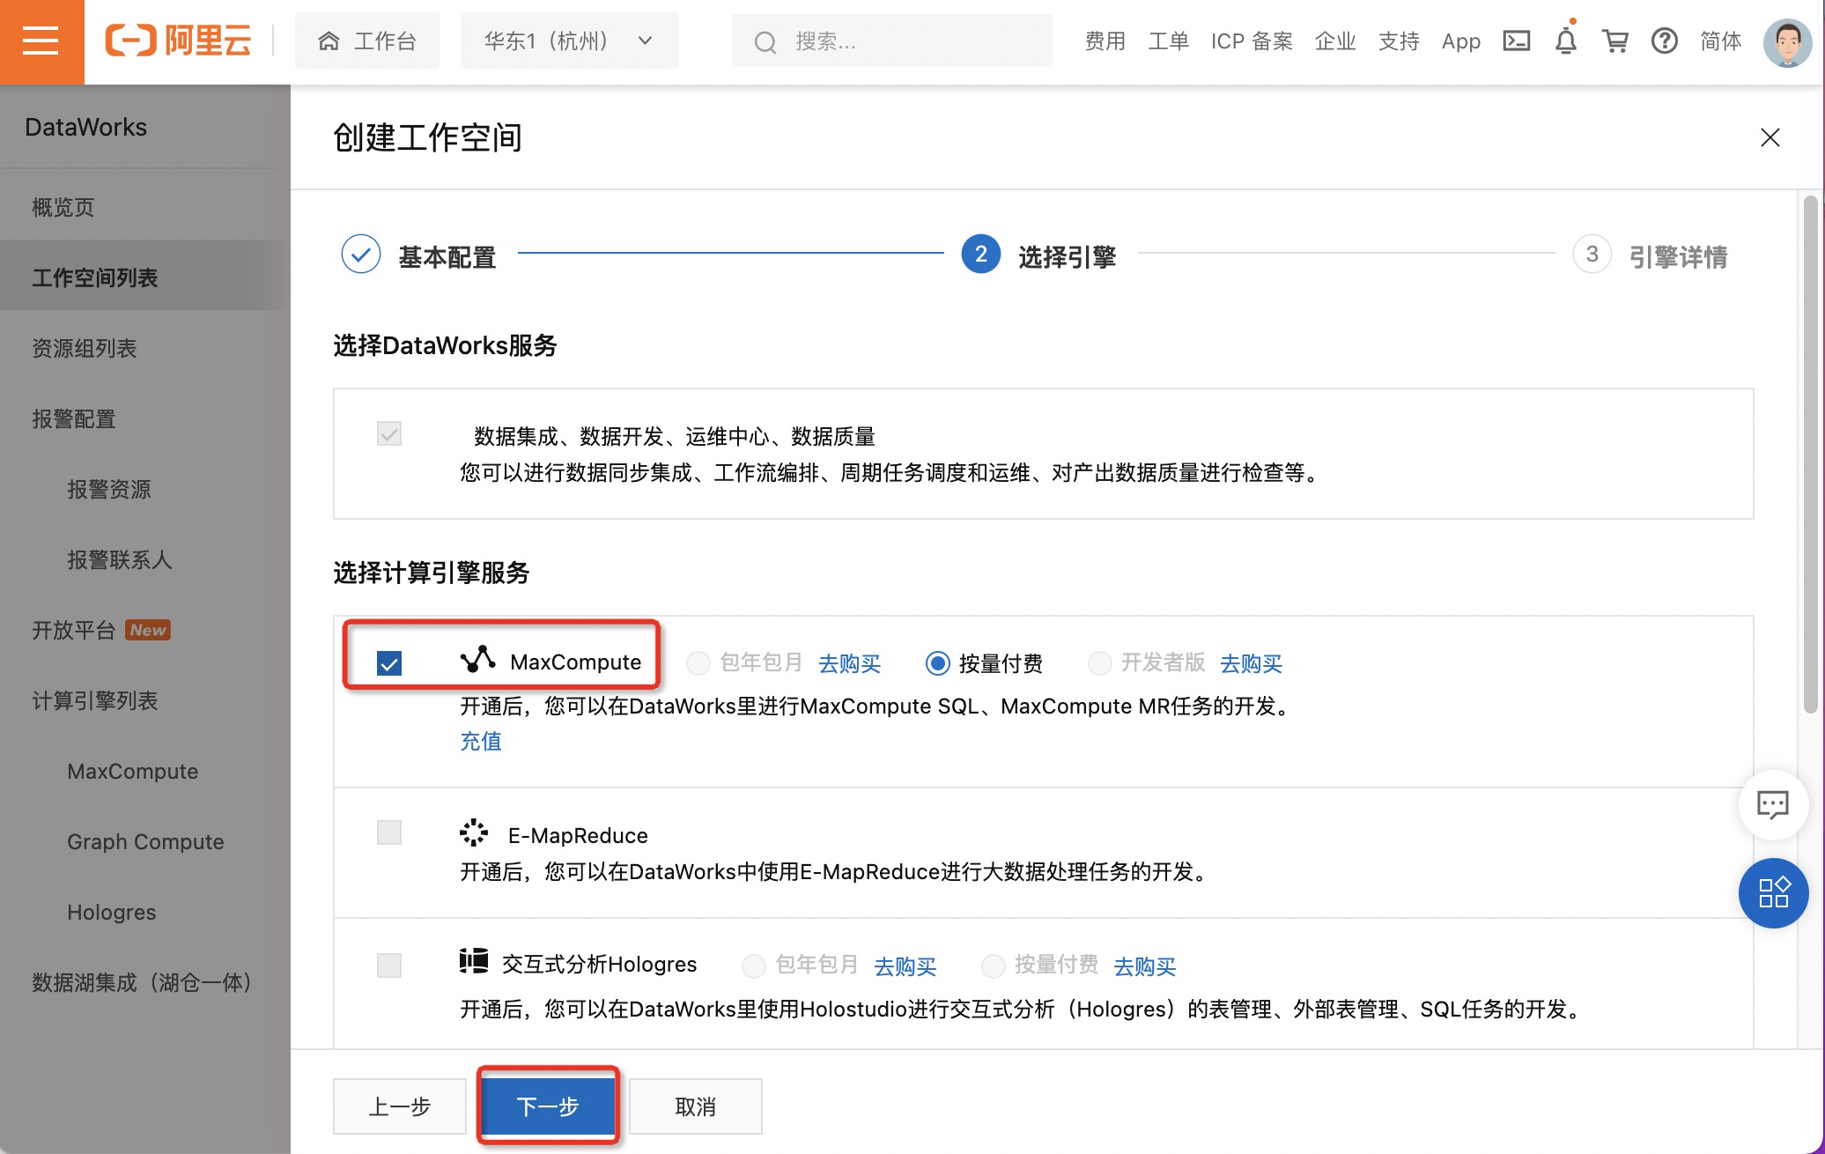
Task: Open 资源组列表 in the sidebar
Action: (x=85, y=348)
